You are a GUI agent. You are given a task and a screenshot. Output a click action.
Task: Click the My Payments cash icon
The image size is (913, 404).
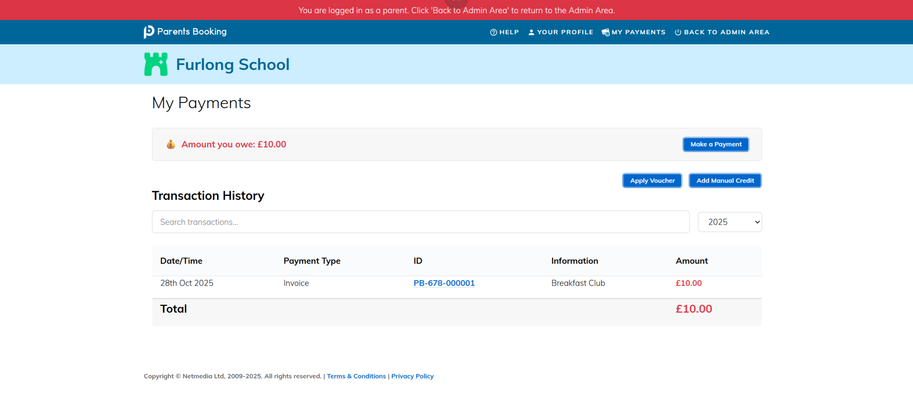(x=606, y=32)
